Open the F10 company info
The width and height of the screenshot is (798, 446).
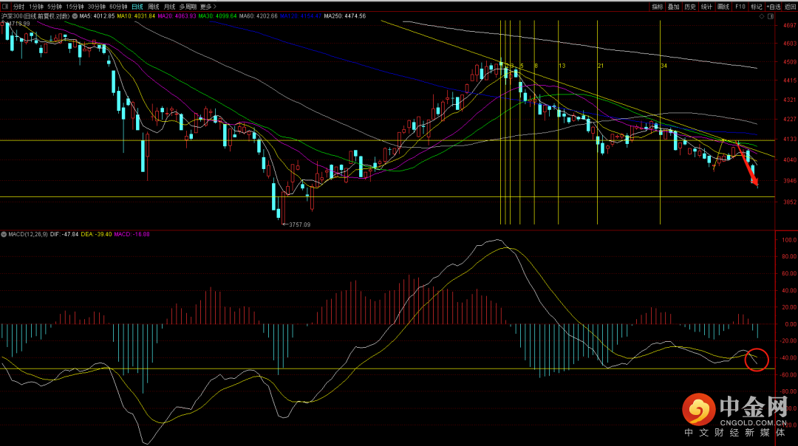point(740,6)
